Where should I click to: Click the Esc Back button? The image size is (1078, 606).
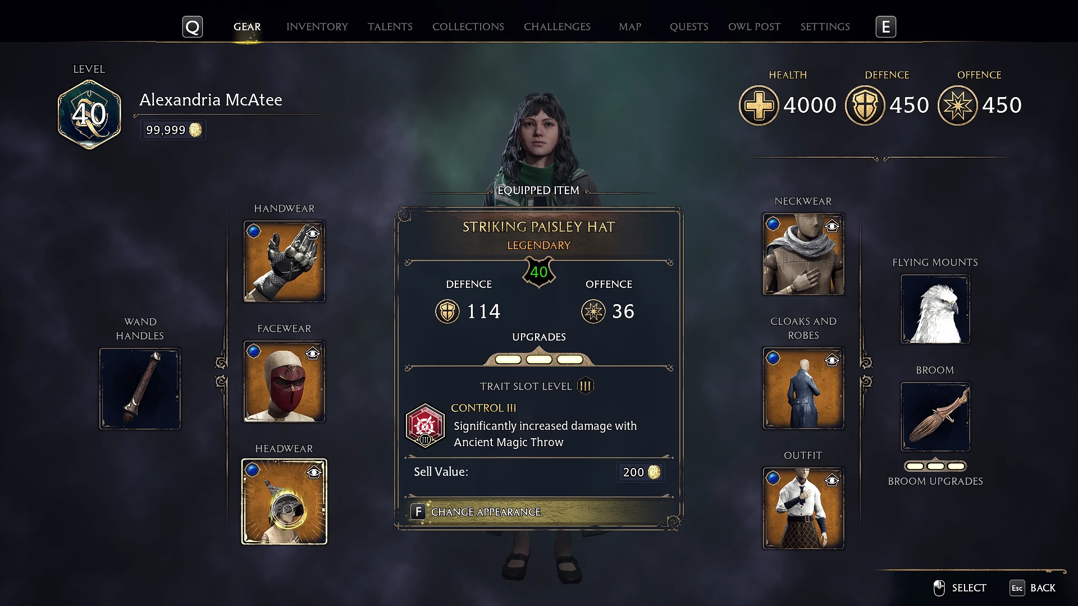tap(1033, 587)
